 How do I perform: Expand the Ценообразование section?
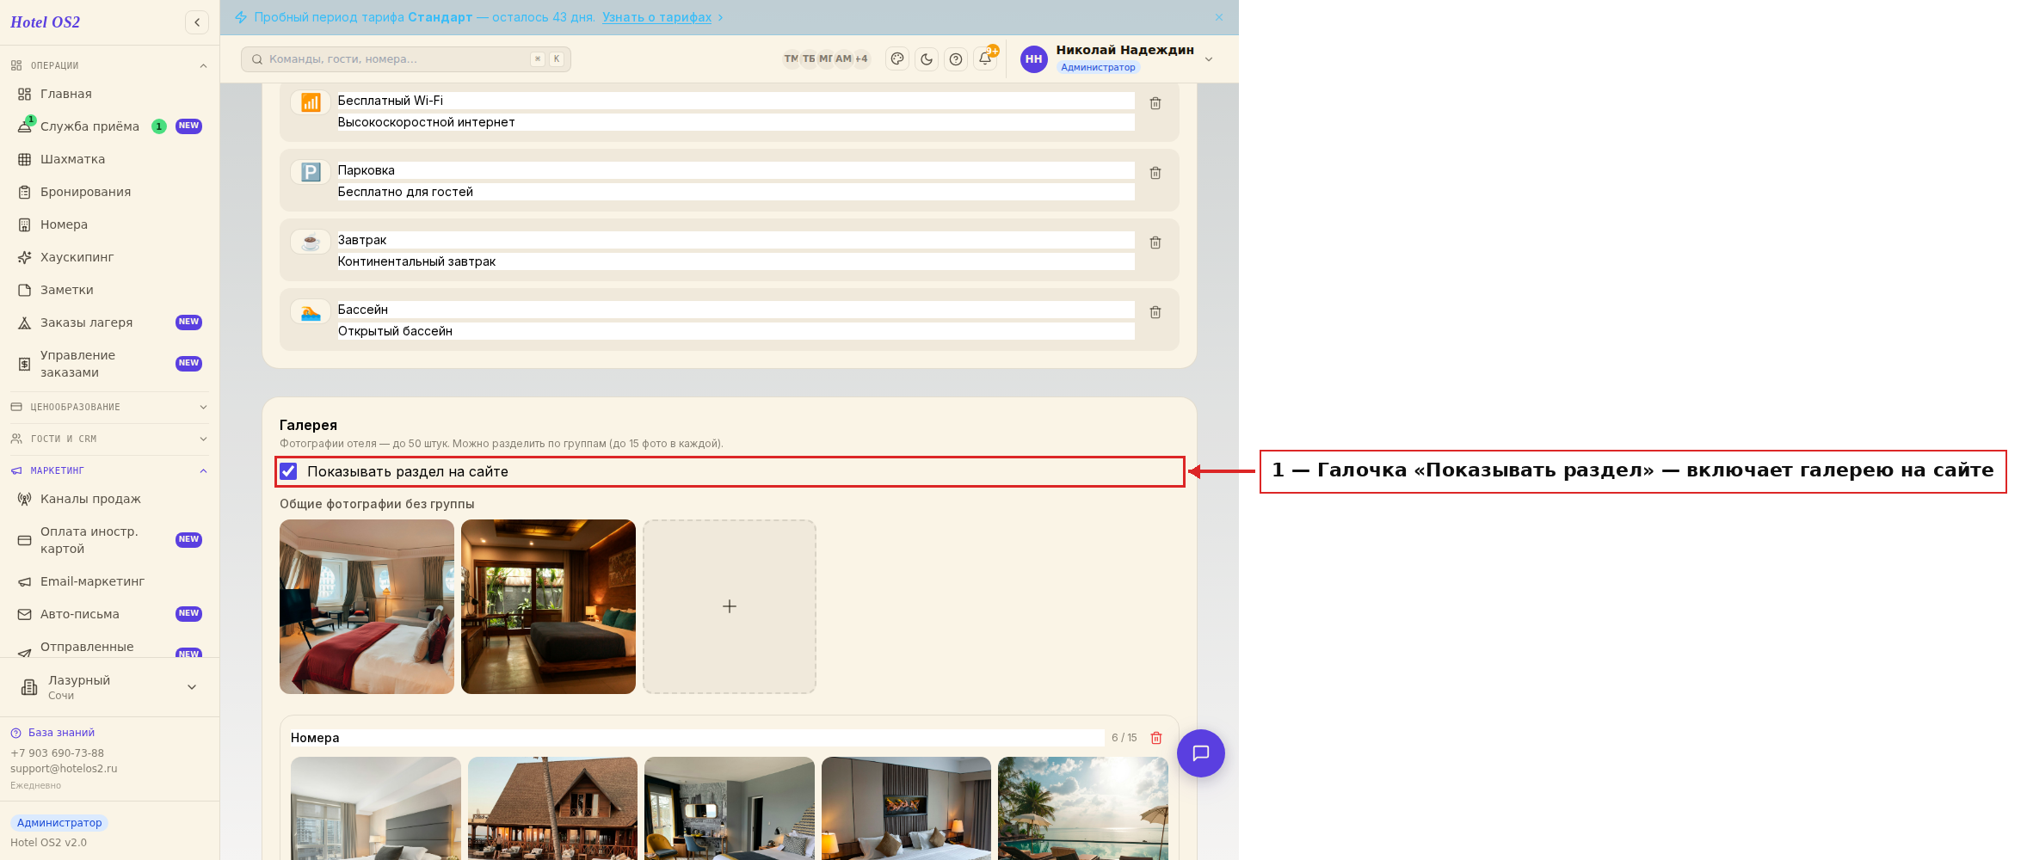coord(109,407)
